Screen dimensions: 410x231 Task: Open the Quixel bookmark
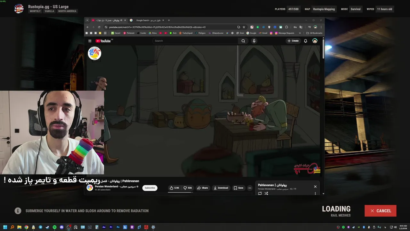point(115,33)
